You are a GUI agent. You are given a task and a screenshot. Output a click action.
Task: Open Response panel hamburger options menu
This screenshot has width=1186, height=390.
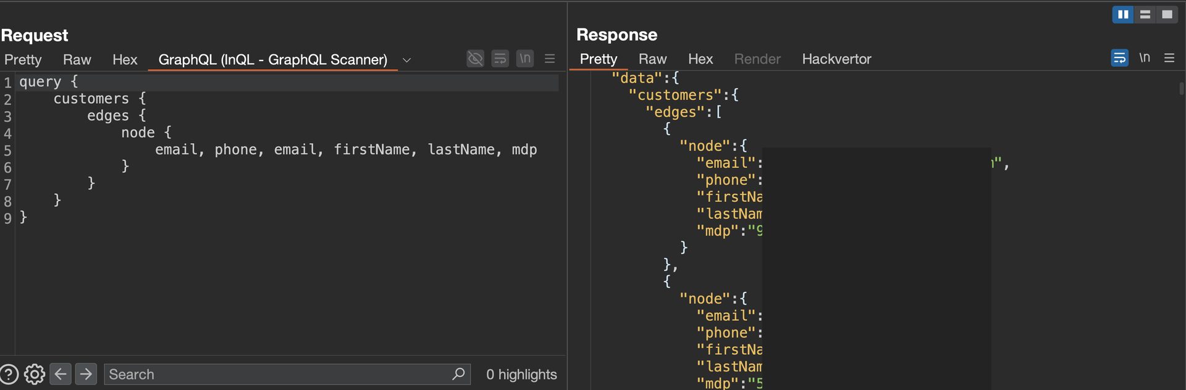pos(1169,58)
